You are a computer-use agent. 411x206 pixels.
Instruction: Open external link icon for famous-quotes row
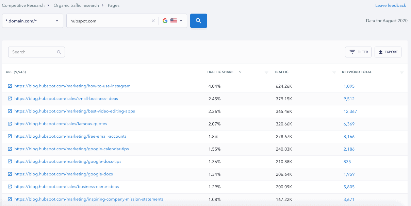click(10, 124)
